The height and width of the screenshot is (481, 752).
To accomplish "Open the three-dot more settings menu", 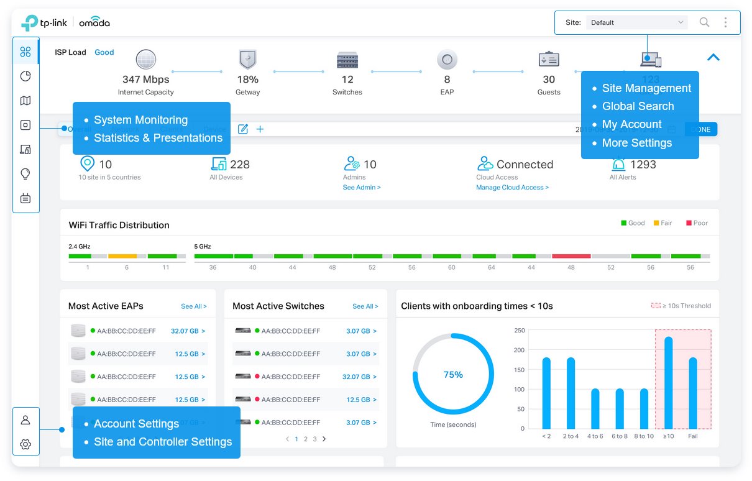I will coord(725,22).
